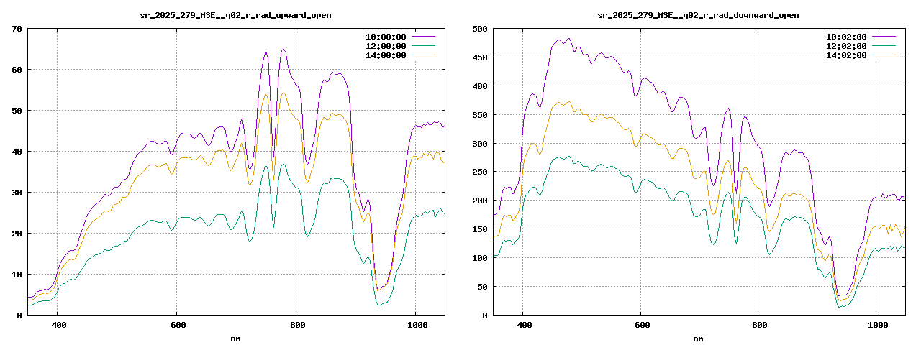Toggle the 10:02:00 legend label
This screenshot has width=921, height=345.
pos(846,37)
